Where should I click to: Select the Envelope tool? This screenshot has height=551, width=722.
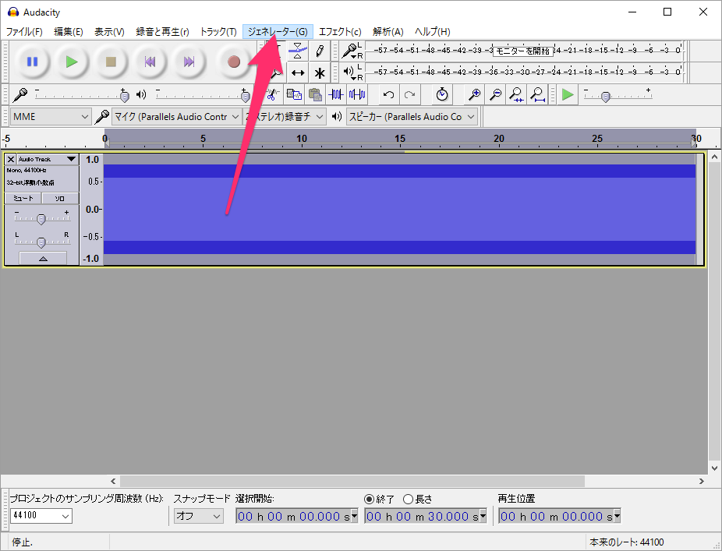pos(298,51)
